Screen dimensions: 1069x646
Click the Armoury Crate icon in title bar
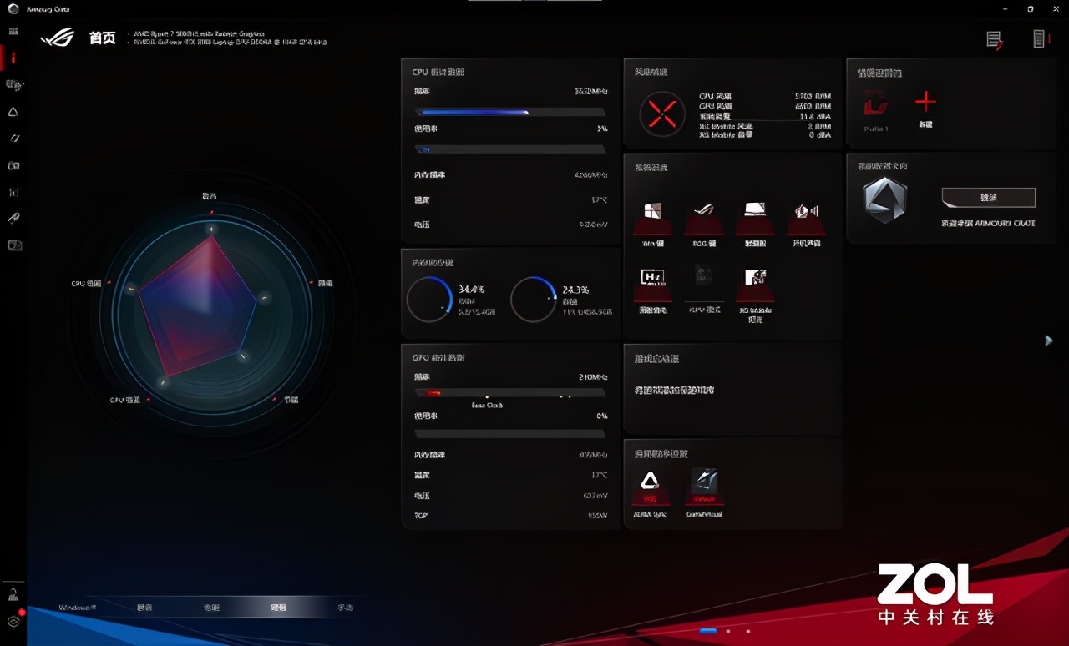click(13, 9)
